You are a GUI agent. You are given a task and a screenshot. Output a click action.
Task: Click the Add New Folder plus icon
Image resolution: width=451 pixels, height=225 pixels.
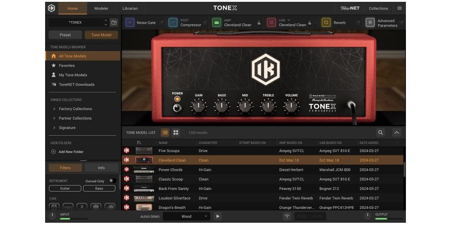pyautogui.click(x=53, y=152)
